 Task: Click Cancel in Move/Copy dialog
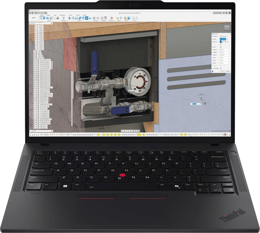pos(228,71)
